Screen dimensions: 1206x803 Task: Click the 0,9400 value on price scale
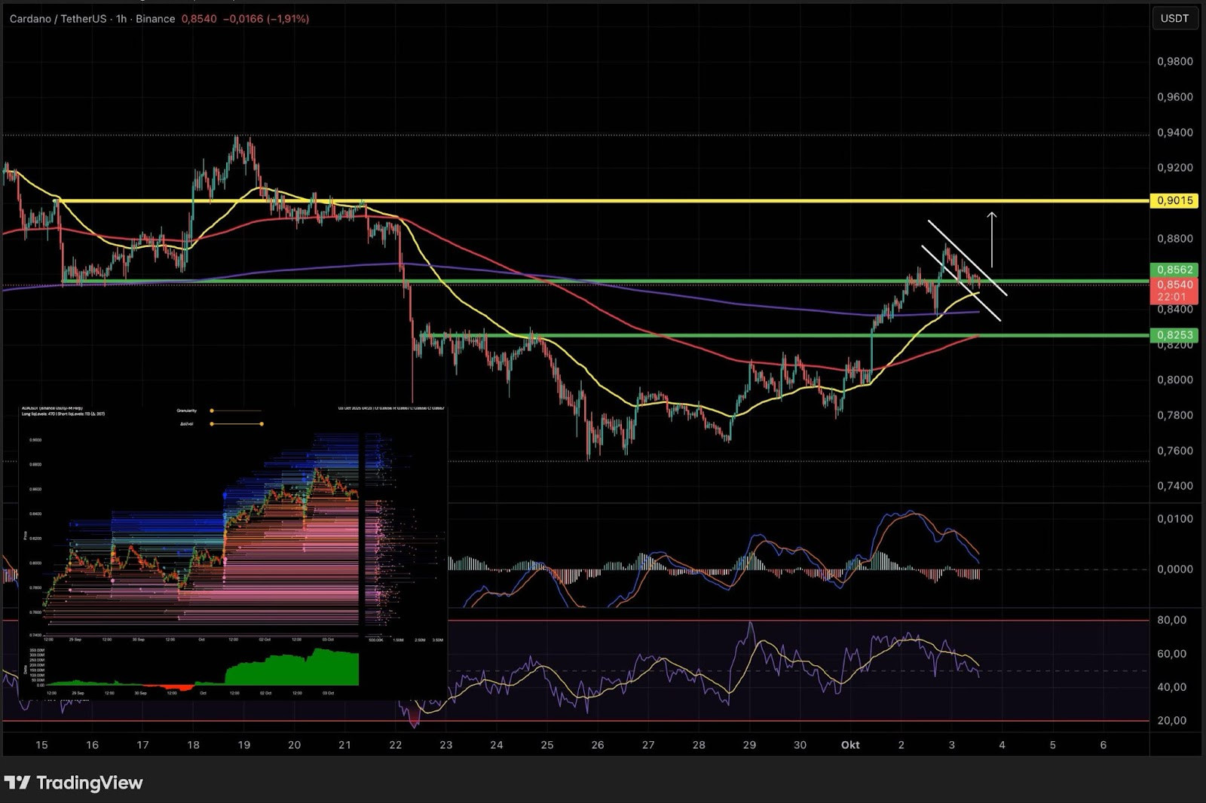point(1174,133)
